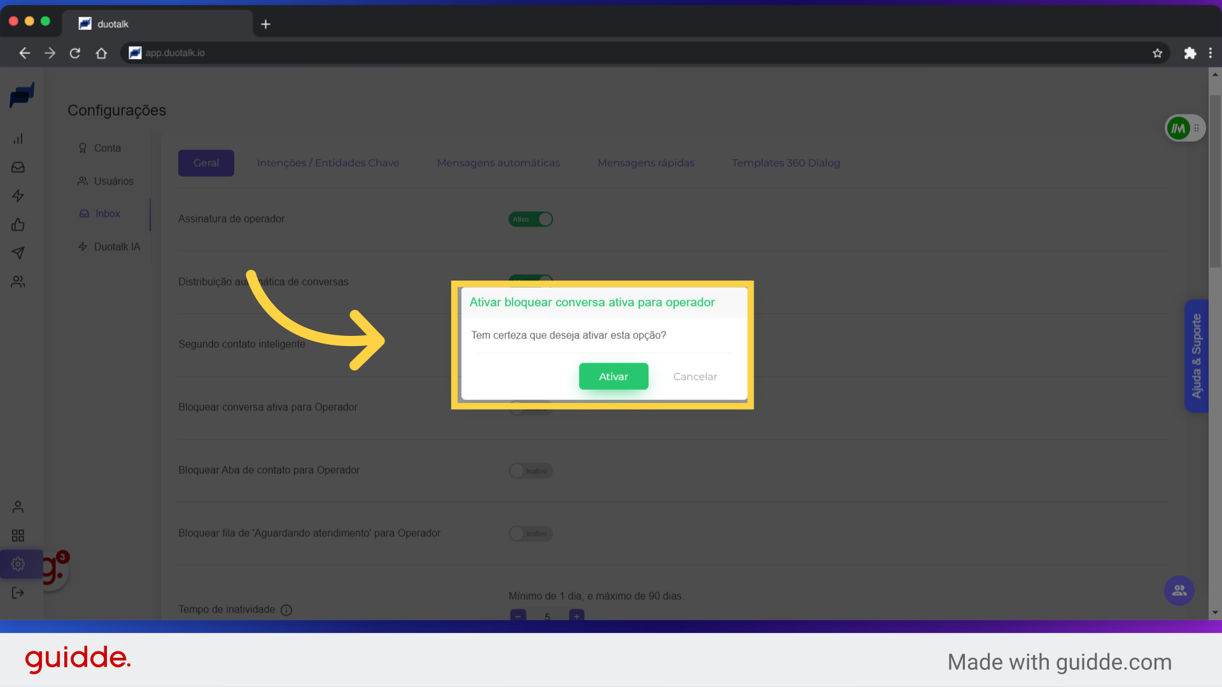Click the Segundo contato inteligente label
This screenshot has height=687, width=1222.
242,344
